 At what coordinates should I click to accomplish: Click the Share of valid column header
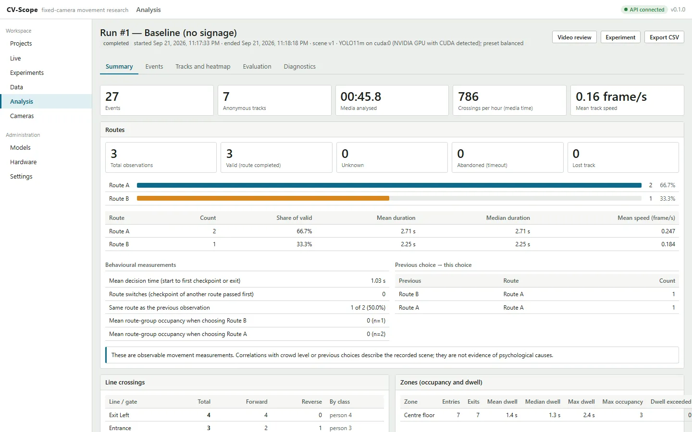click(294, 218)
